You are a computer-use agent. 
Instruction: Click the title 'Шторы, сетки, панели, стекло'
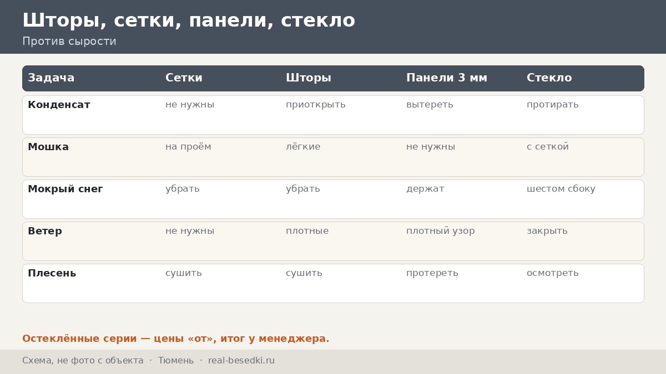point(189,21)
